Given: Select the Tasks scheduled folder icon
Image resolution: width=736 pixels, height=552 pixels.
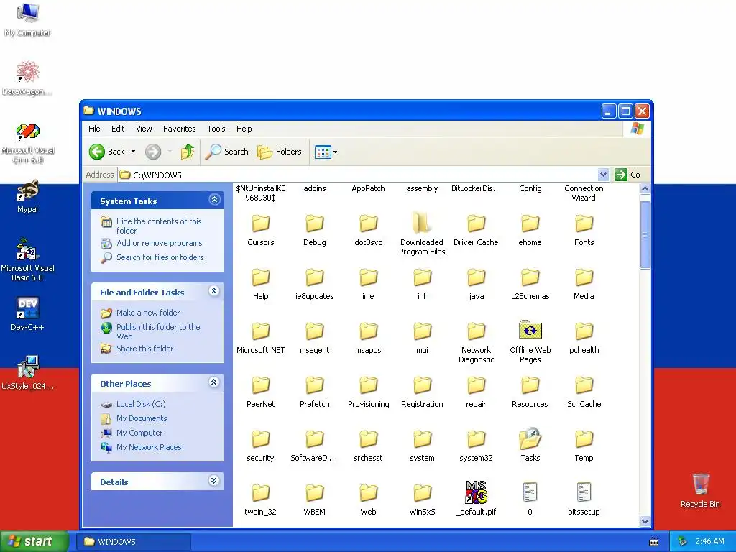Looking at the screenshot, I should 530,438.
